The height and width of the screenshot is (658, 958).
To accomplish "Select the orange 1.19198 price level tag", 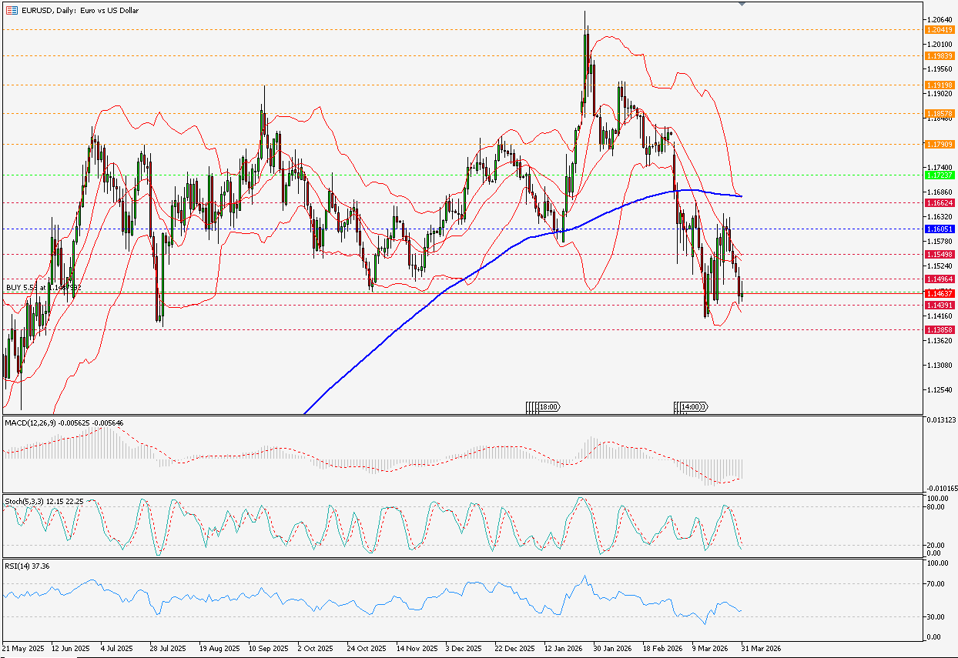I will [x=941, y=85].
